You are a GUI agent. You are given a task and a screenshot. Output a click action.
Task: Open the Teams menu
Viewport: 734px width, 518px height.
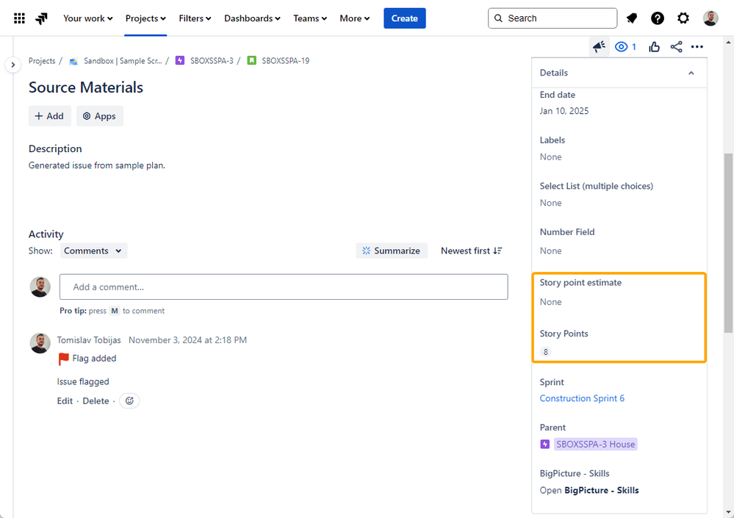coord(310,18)
